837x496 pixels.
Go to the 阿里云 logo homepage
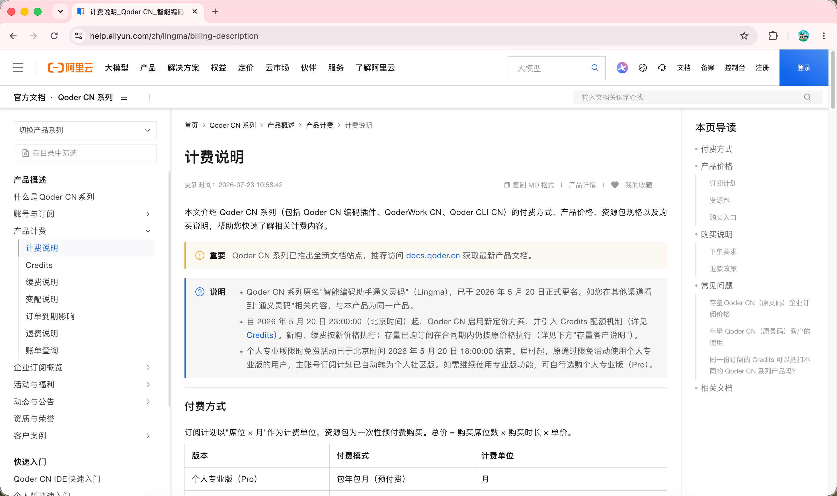(70, 68)
